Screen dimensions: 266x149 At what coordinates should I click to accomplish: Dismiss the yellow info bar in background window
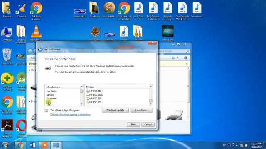[187, 64]
